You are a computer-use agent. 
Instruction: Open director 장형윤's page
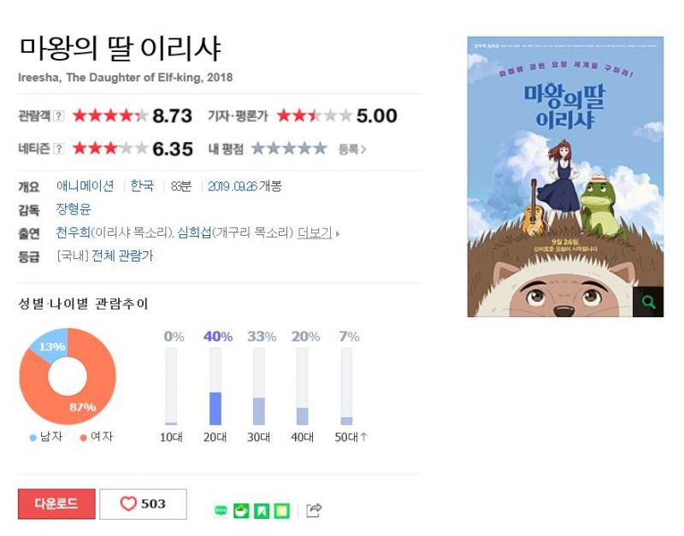click(74, 209)
